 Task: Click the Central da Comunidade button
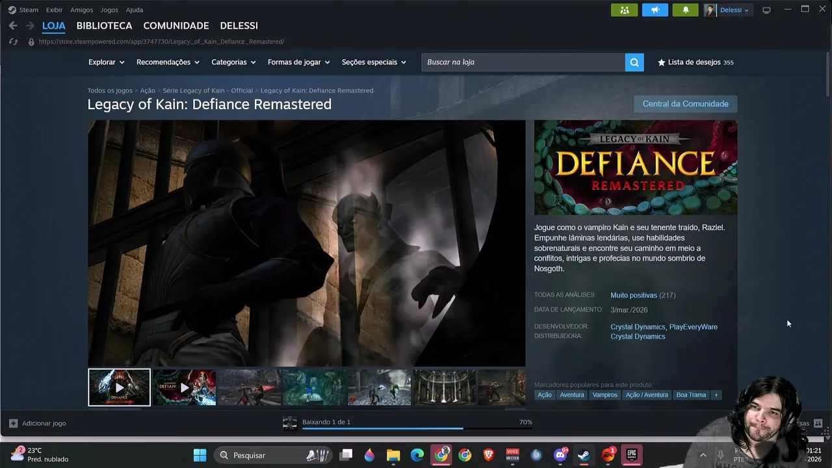pos(686,104)
